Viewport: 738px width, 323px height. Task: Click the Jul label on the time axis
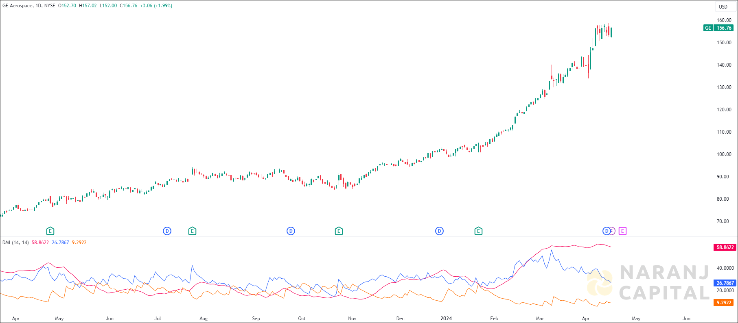pos(158,319)
